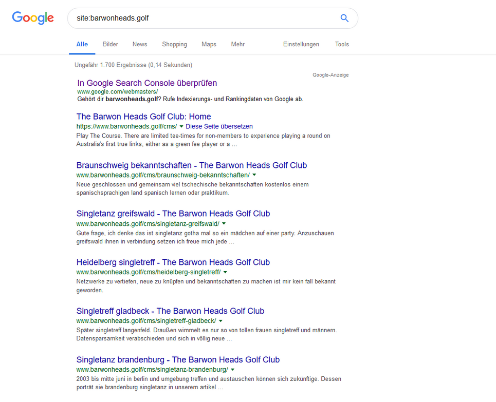
Task: Open Singletanz greifswald result link
Action: [x=173, y=214]
